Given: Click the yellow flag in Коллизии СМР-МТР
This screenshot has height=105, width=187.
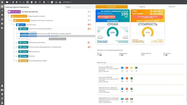Looking at the screenshot, I should coord(131,68).
